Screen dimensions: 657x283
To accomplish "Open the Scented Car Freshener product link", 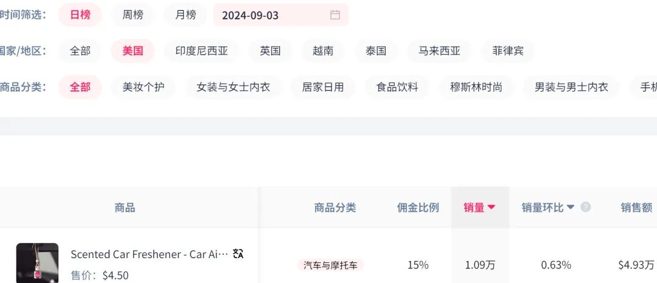I will pyautogui.click(x=149, y=254).
